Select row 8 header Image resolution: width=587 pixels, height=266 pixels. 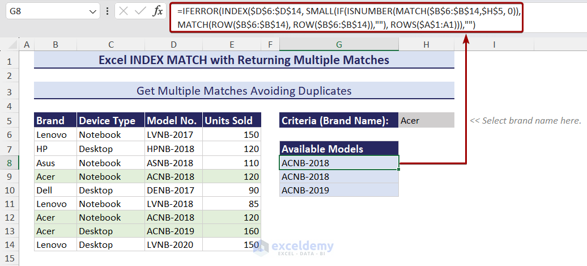(x=10, y=163)
